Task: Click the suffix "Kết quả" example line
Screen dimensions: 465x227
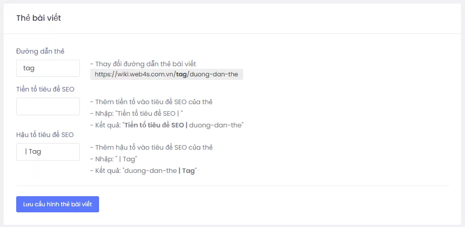Action: pyautogui.click(x=143, y=171)
